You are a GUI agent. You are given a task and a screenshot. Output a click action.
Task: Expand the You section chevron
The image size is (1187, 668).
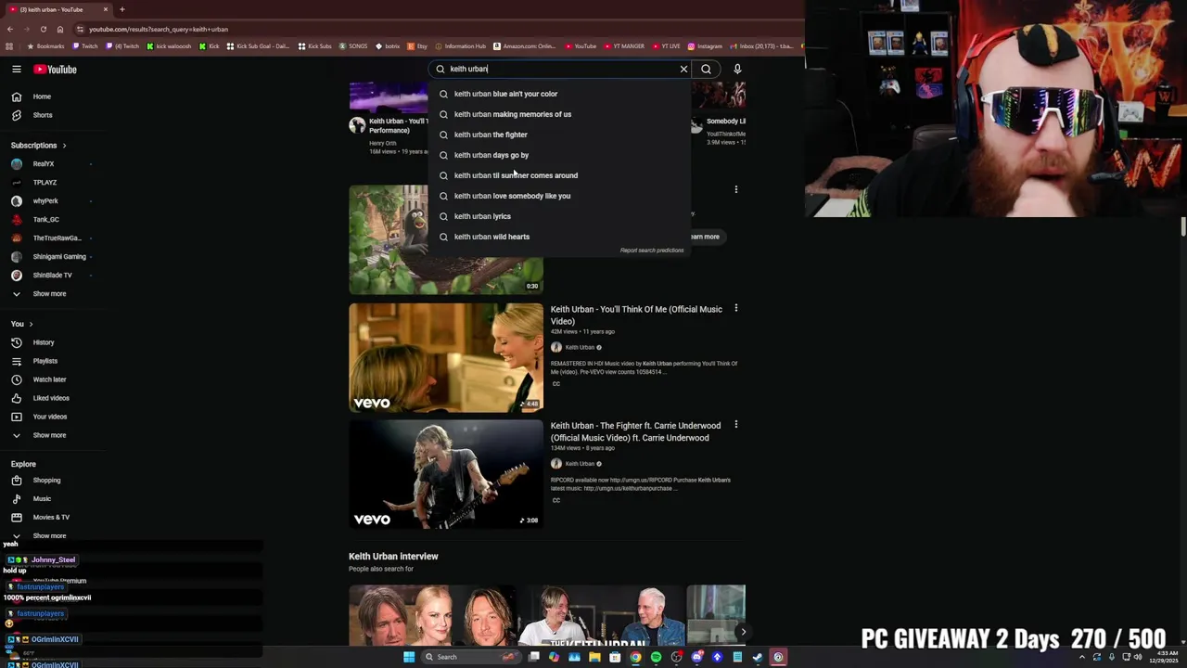(x=31, y=324)
